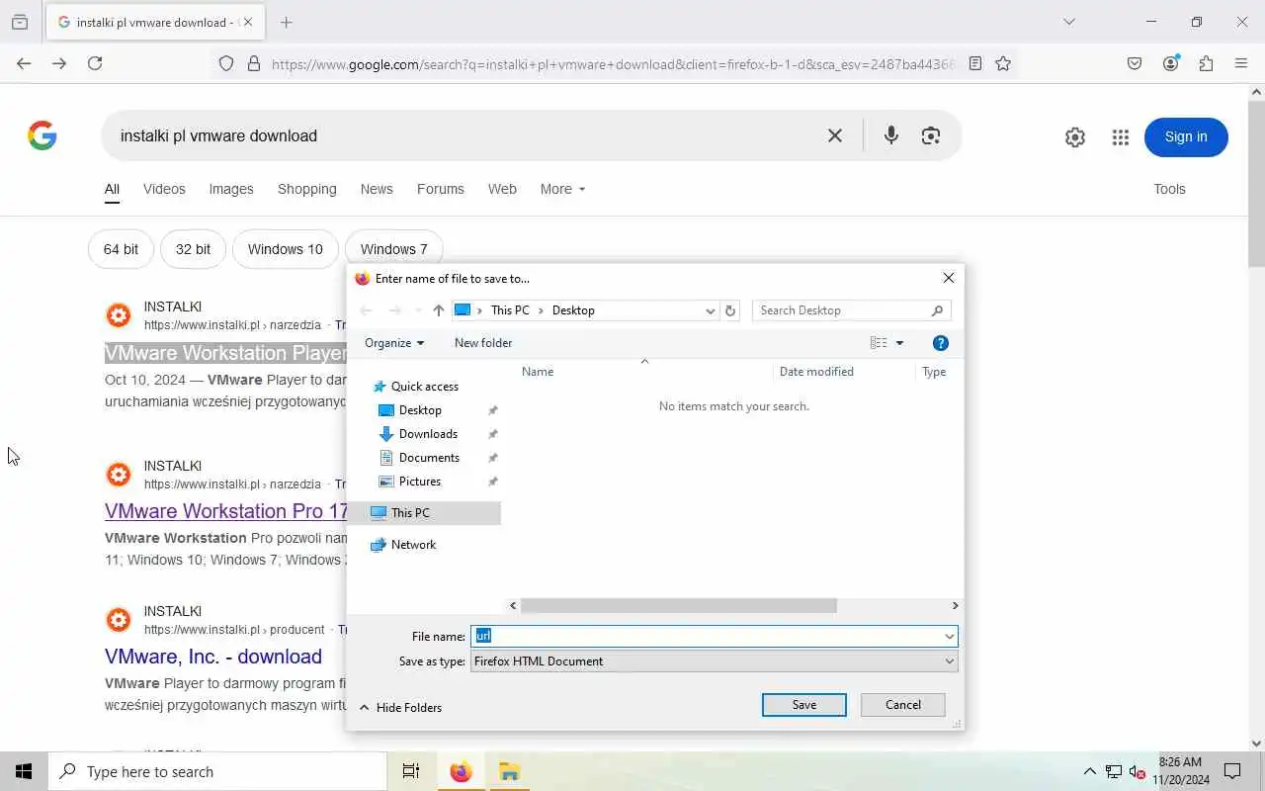Open File Explorer from the taskbar
Viewport: 1265px width, 791px height.
[x=509, y=771]
